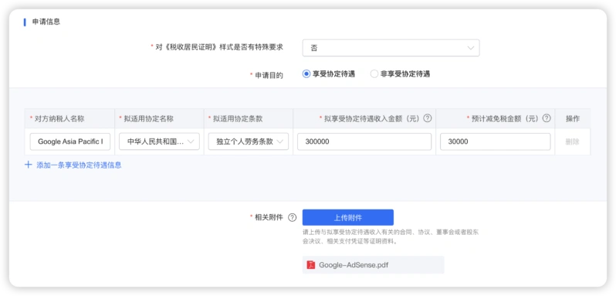This screenshot has width=616, height=296.
Task: Click the Google Asia Pacific taxpayer name field
Action: tap(70, 142)
